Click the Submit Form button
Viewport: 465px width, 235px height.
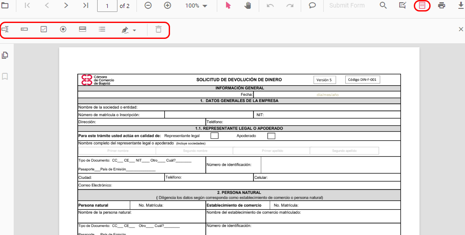point(347,5)
